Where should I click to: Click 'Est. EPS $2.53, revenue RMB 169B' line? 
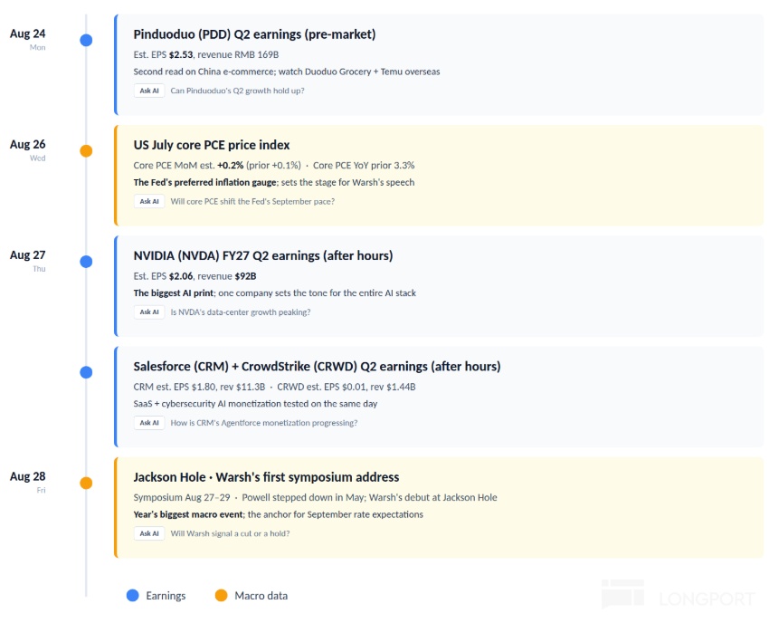pos(206,54)
